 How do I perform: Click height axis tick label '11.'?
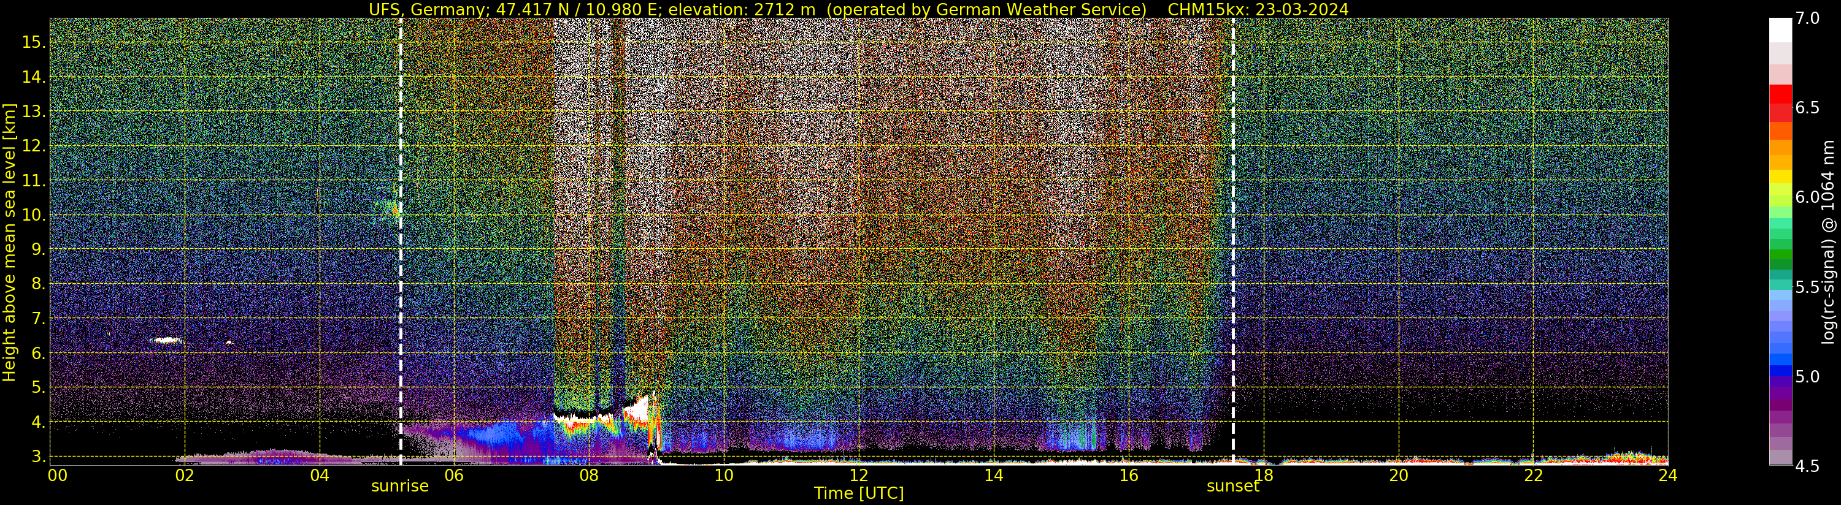click(x=34, y=181)
